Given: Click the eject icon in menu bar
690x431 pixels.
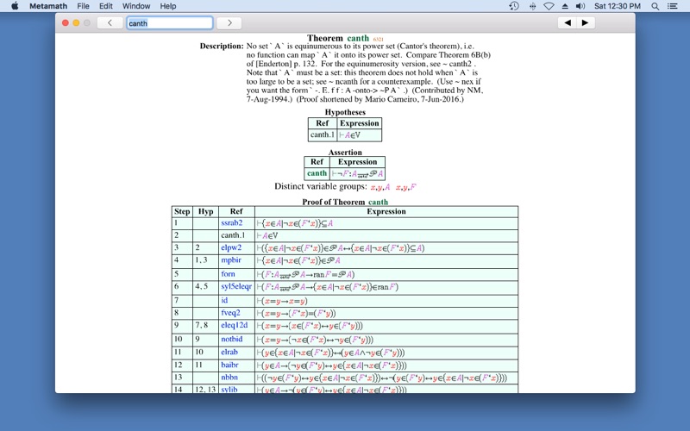Looking at the screenshot, I should coord(565,6).
